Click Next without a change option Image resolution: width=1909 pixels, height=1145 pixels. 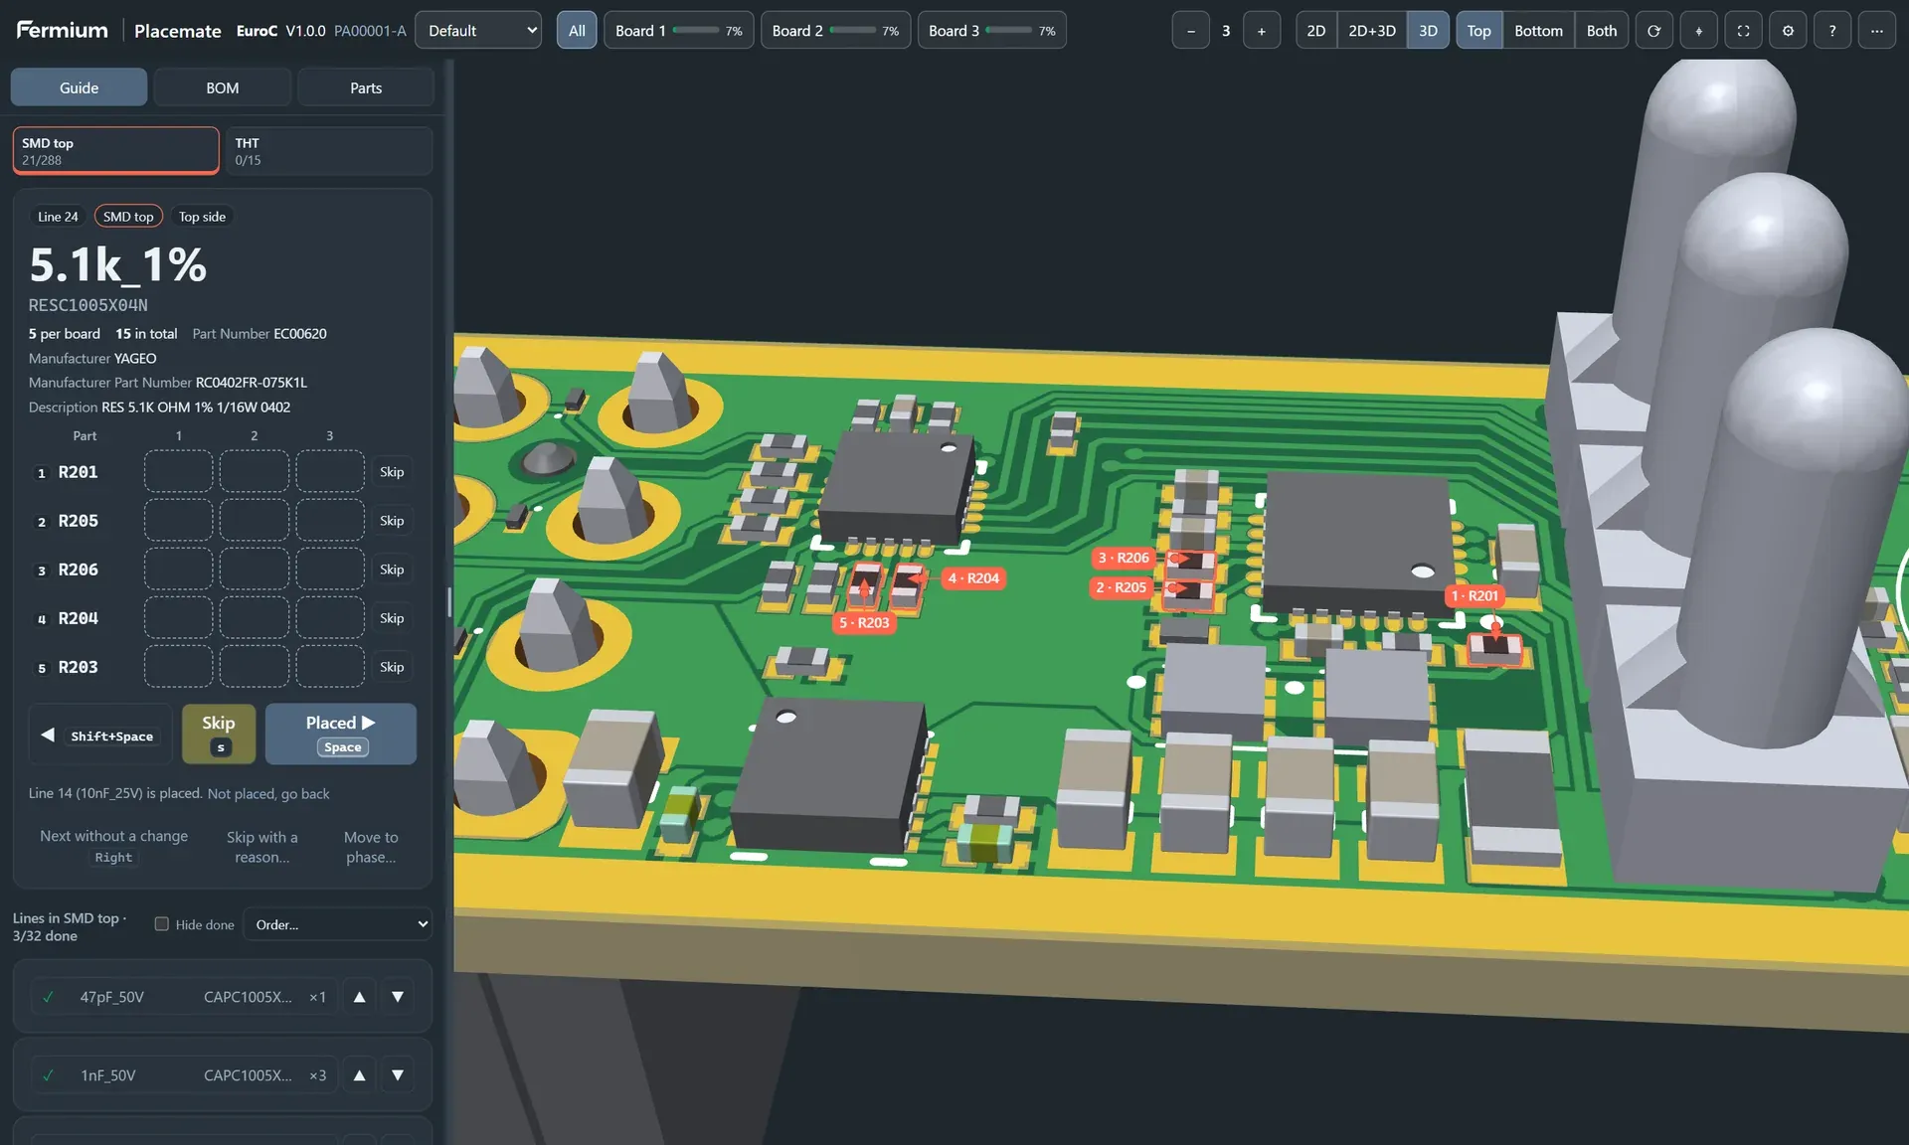click(x=113, y=847)
